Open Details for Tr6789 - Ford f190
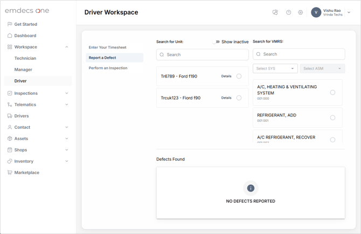This screenshot has width=361, height=234. coord(226,76)
